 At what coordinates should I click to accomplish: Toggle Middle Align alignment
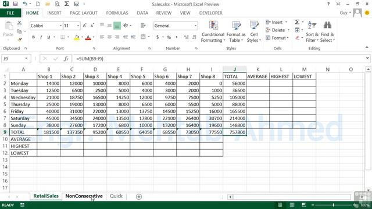(109, 25)
